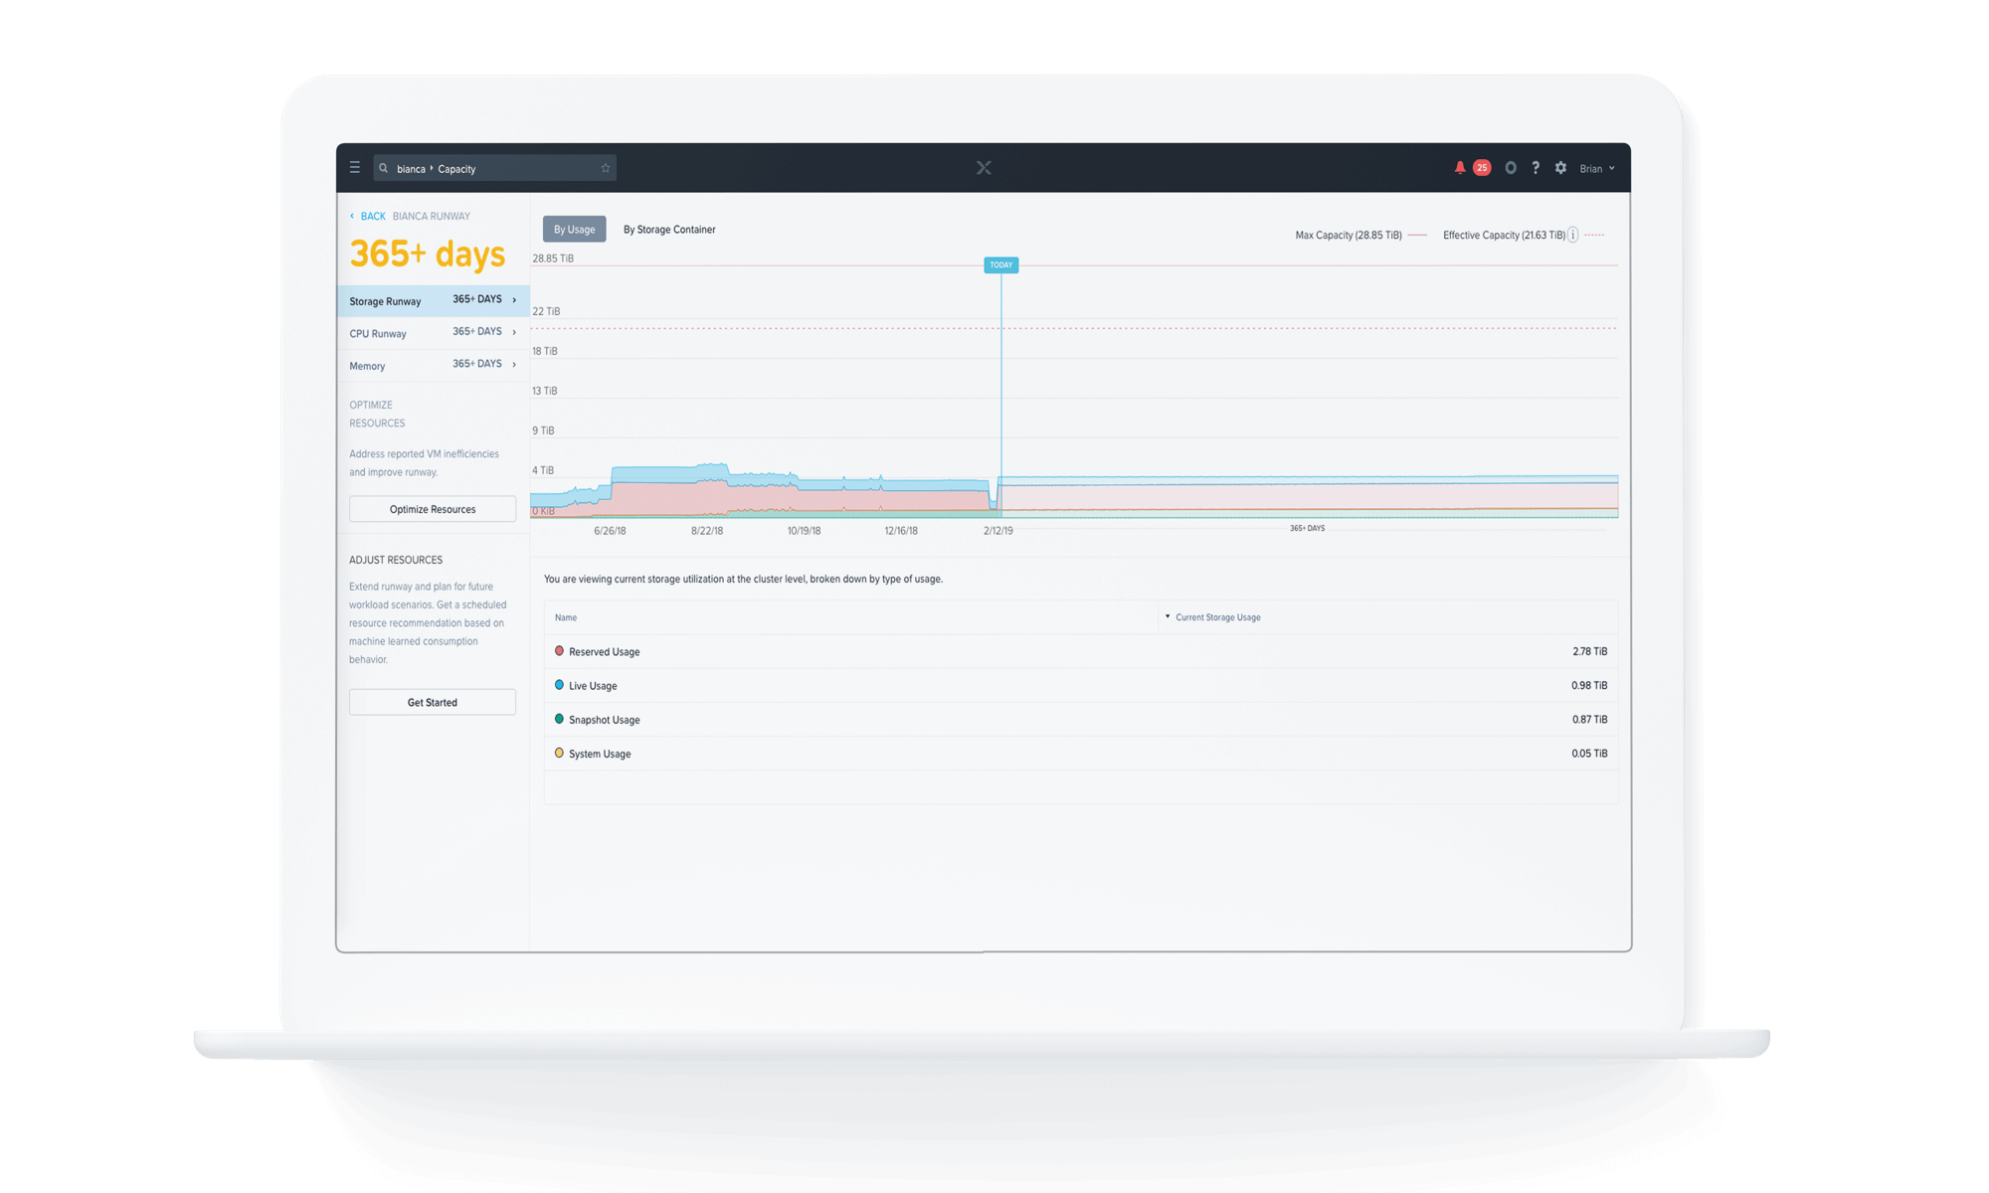Click the tasks circle icon
The image size is (1989, 1193).
(1511, 168)
